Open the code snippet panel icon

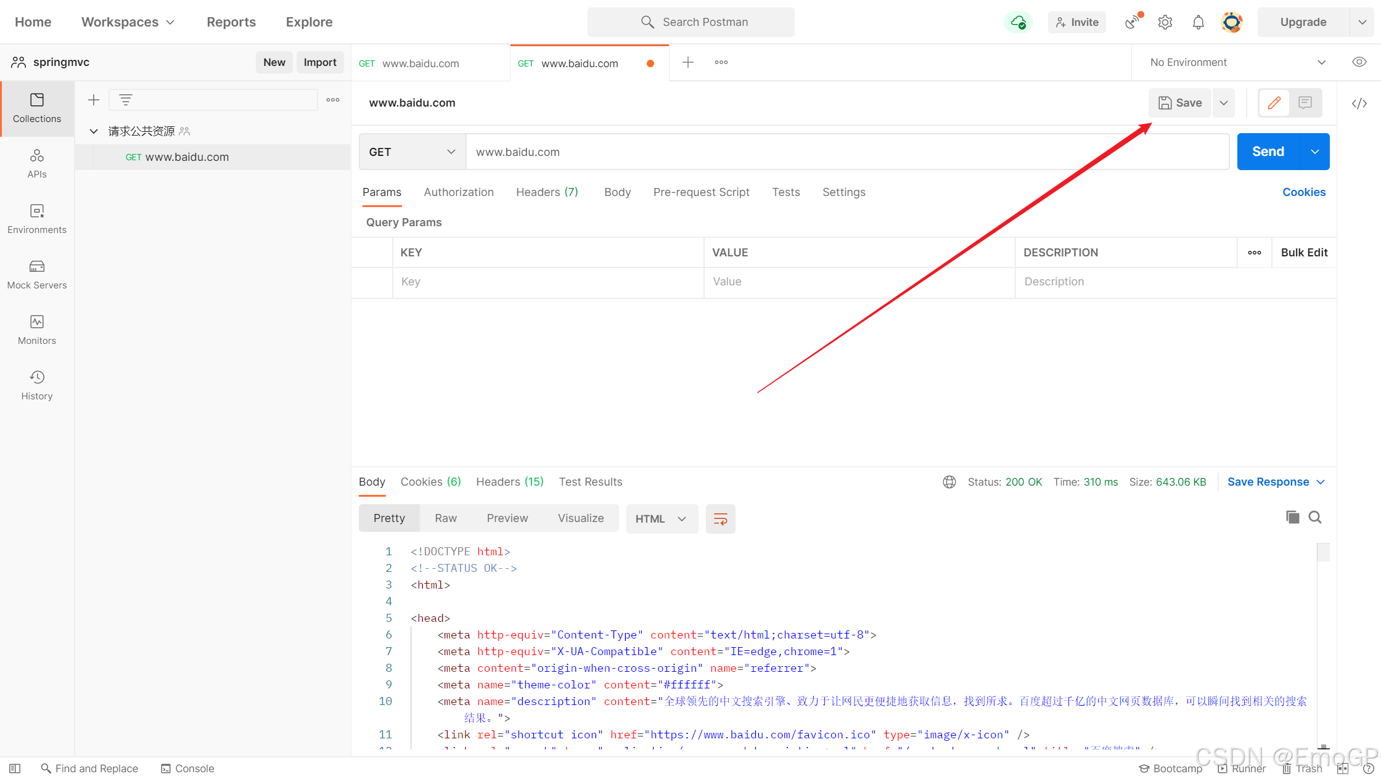point(1359,103)
